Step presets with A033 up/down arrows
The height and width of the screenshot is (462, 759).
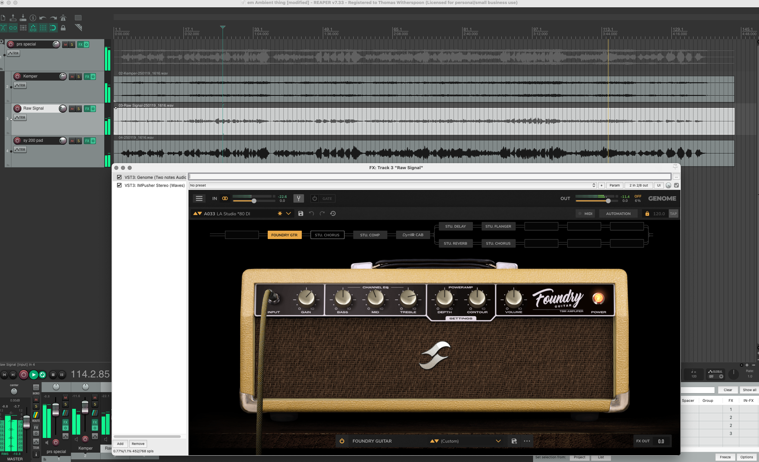point(198,214)
